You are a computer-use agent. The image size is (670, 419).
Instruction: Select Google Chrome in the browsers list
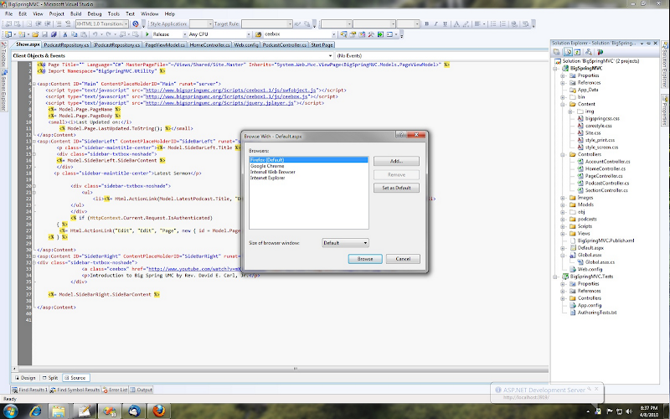(267, 165)
